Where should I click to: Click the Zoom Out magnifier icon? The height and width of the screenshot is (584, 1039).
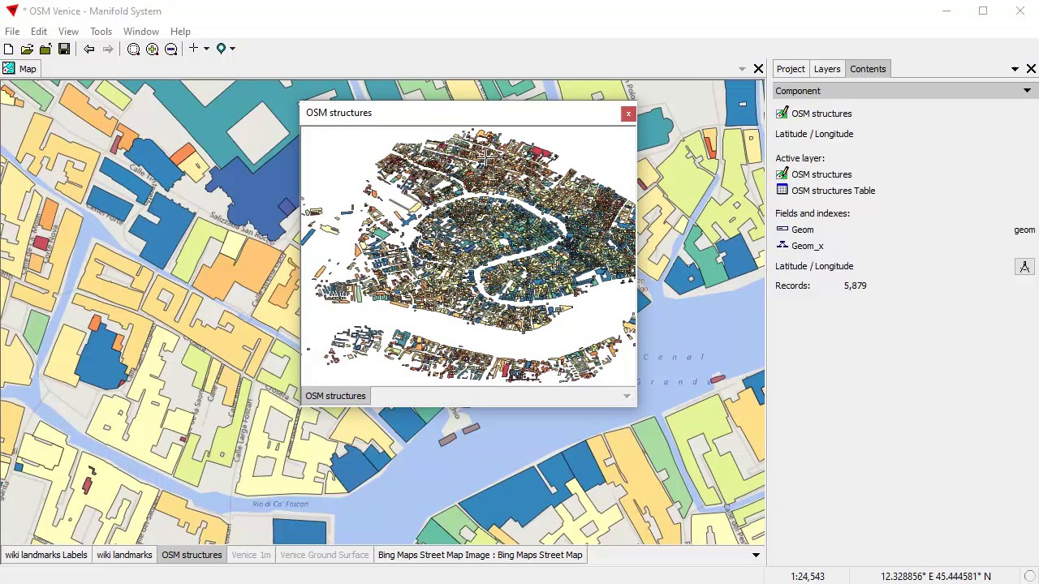click(x=170, y=49)
